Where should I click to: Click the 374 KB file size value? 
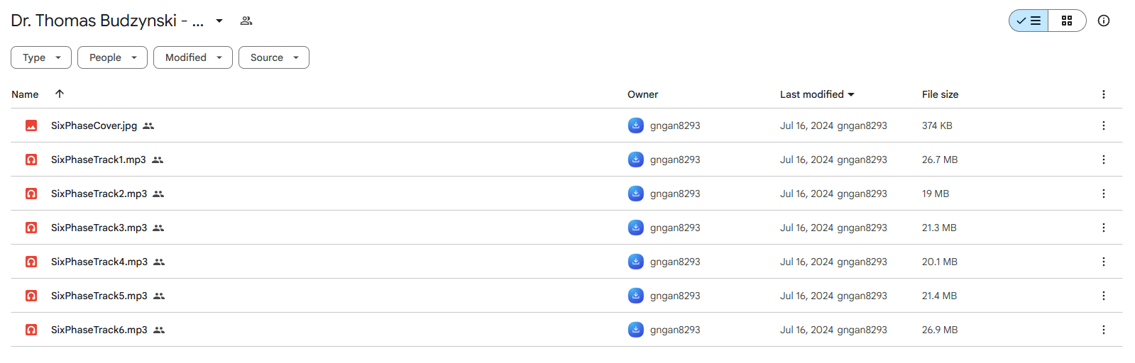pos(937,125)
